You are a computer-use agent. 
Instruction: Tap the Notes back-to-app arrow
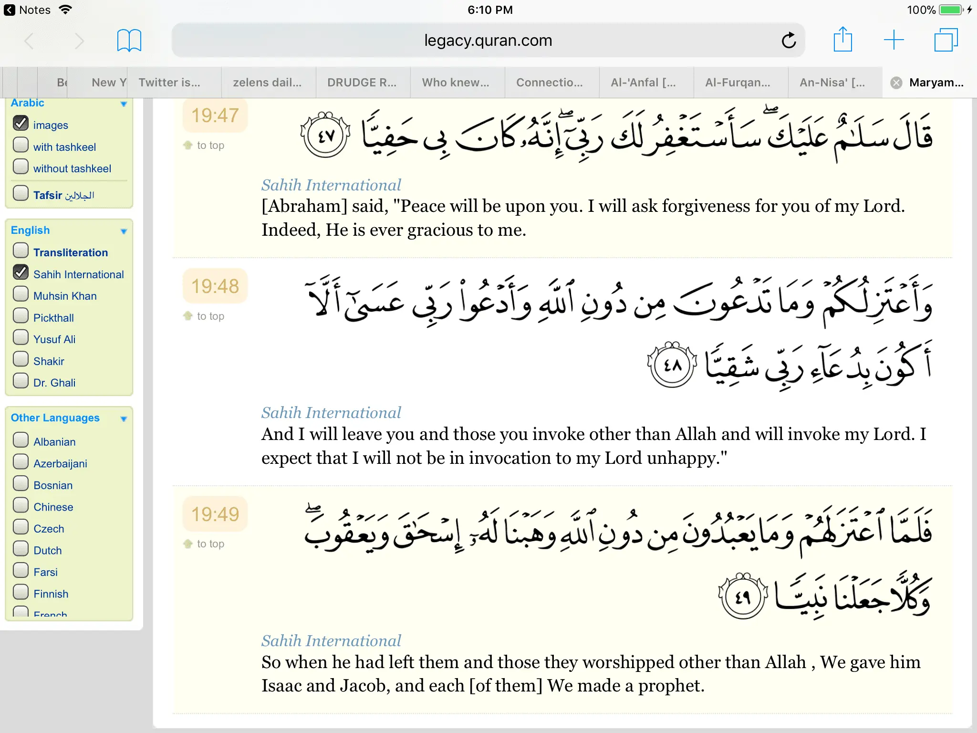[x=10, y=10]
